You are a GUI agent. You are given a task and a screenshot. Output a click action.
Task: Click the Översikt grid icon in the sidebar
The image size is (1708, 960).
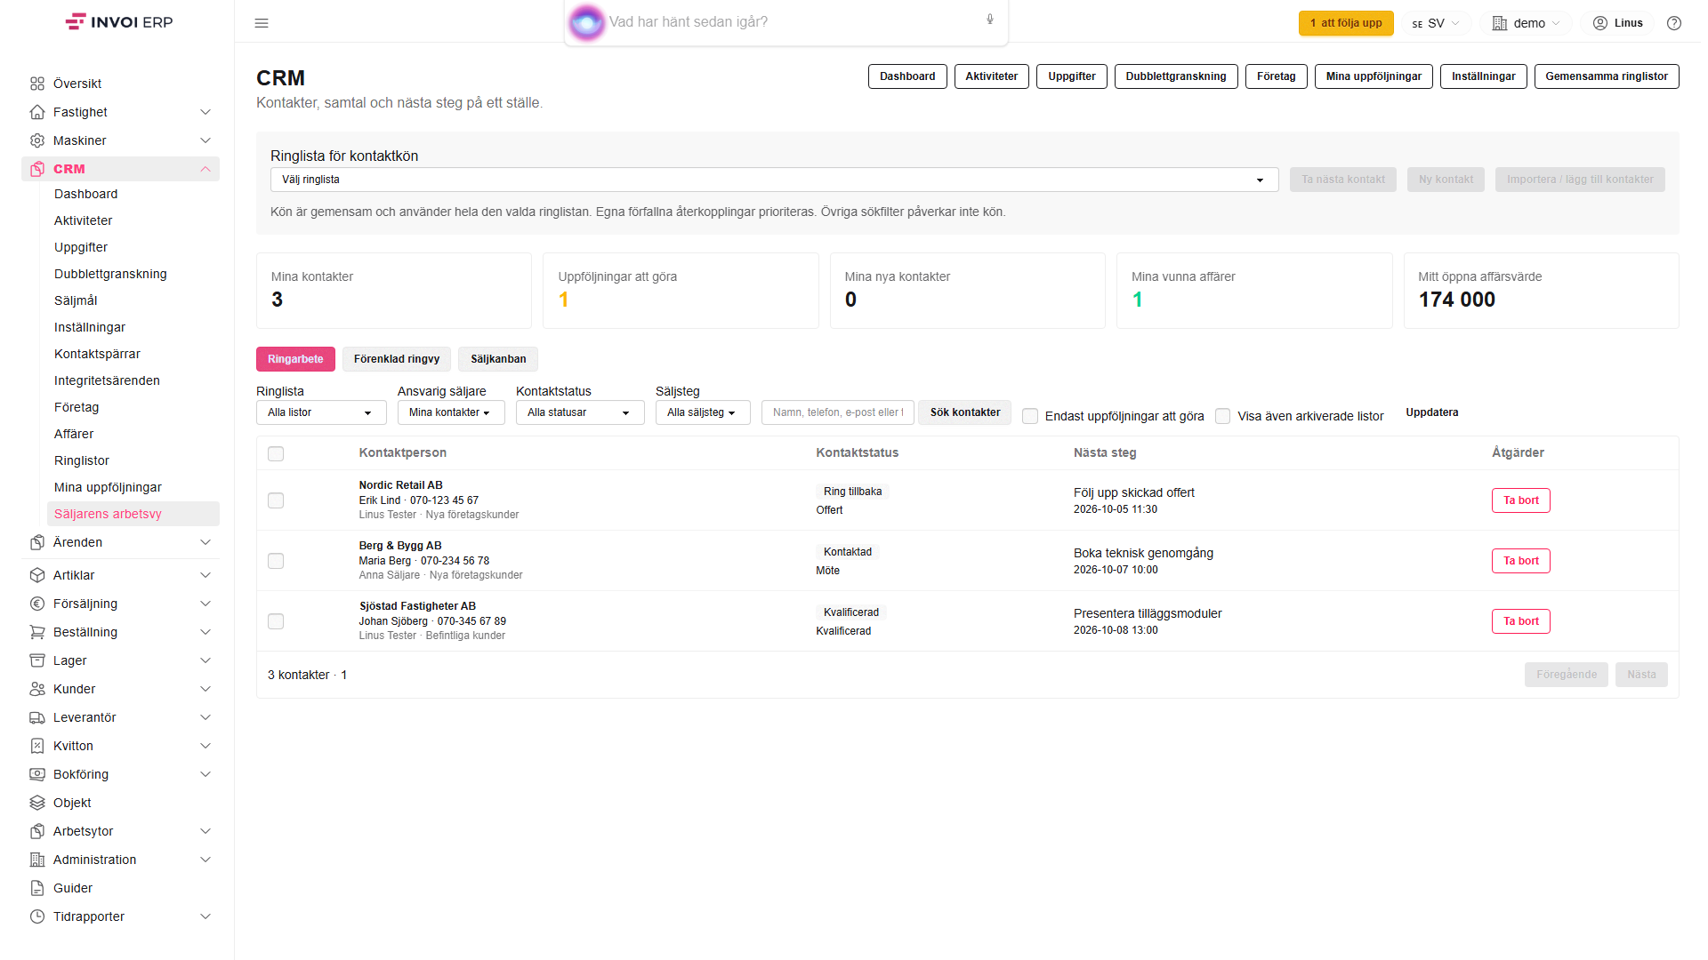(37, 84)
